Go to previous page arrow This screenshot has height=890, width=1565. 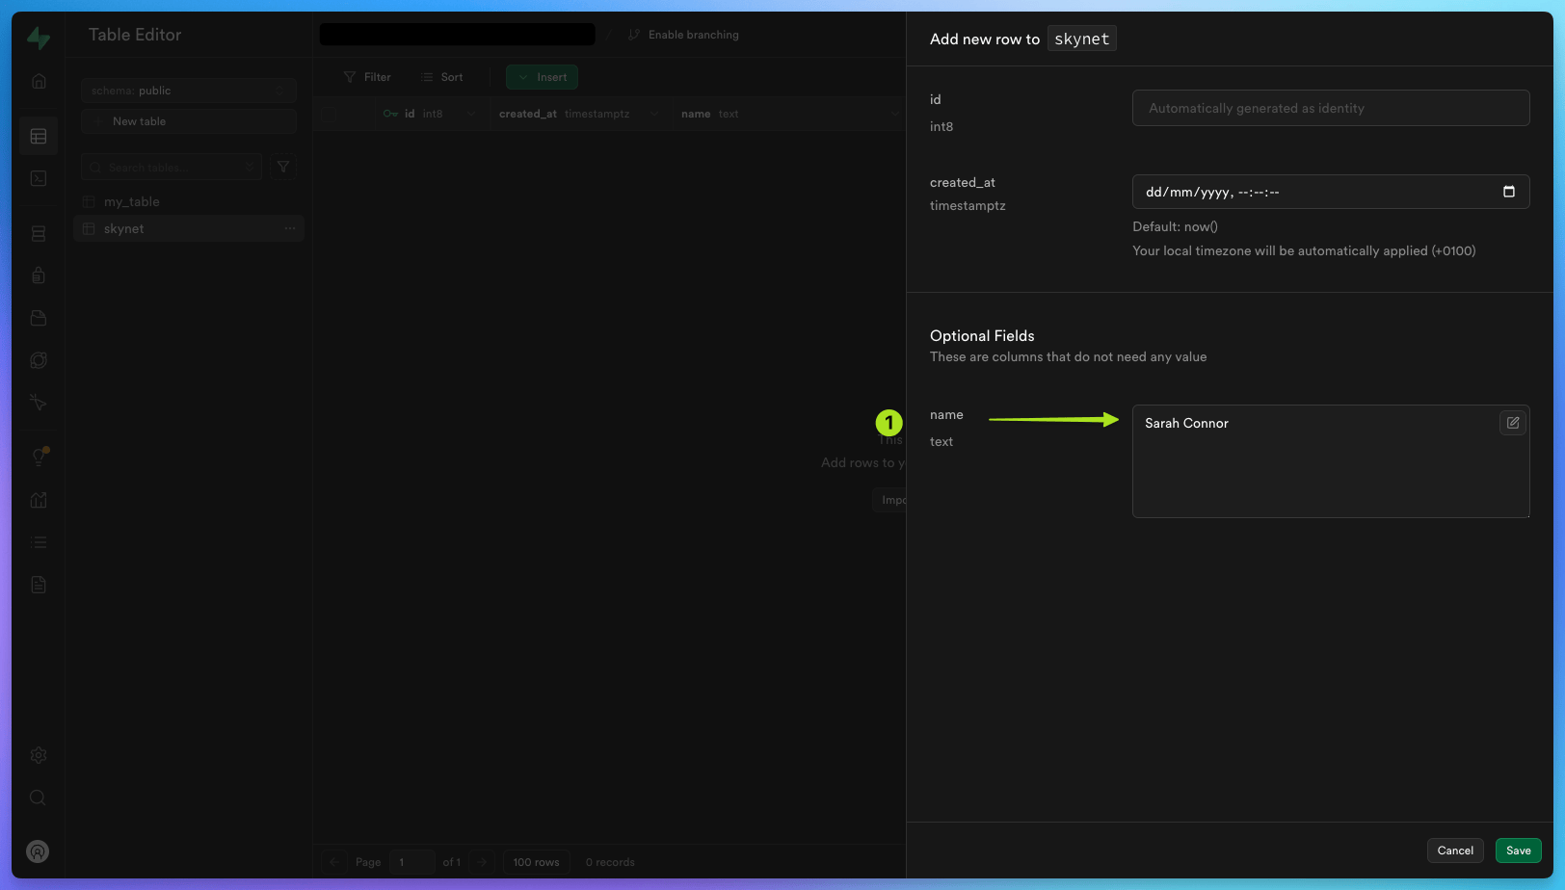[333, 862]
